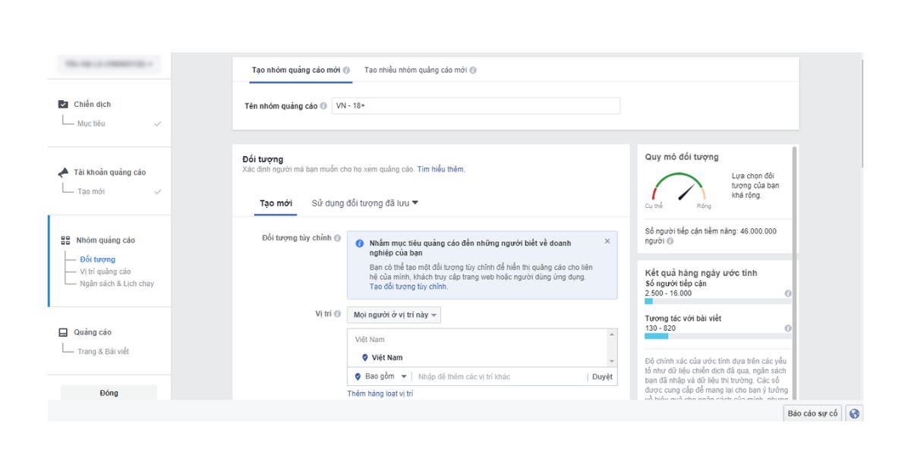Open Sử dụng đối tượng đã lưu dropdown
The width and height of the screenshot is (911, 474).
[365, 203]
